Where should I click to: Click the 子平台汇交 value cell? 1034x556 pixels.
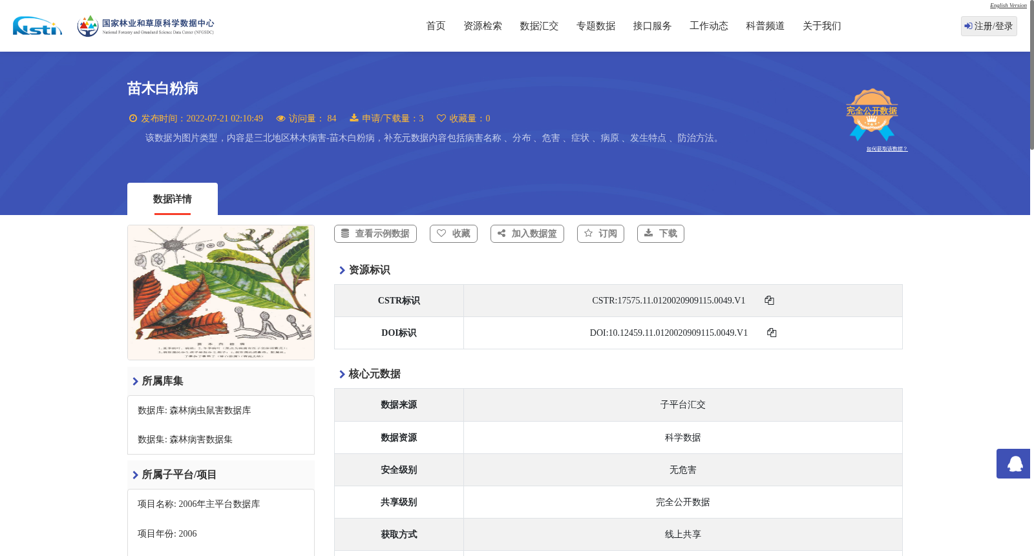(x=683, y=405)
